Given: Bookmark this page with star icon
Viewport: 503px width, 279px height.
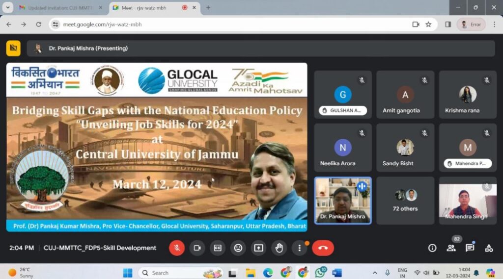Looking at the screenshot, I should tap(428, 25).
